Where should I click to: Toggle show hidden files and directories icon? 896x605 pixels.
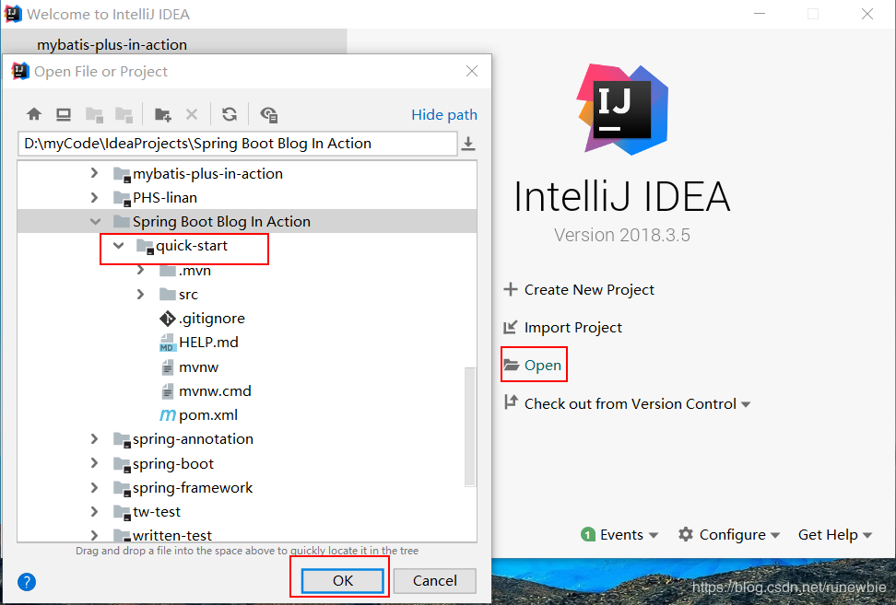click(268, 115)
